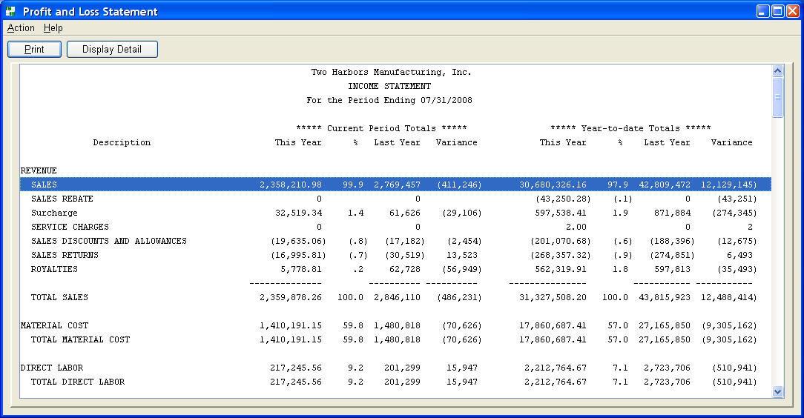Image resolution: width=804 pixels, height=418 pixels.
Task: Select SALES DISCOUNTS AND ALLOWANCES row label
Action: [x=109, y=241]
